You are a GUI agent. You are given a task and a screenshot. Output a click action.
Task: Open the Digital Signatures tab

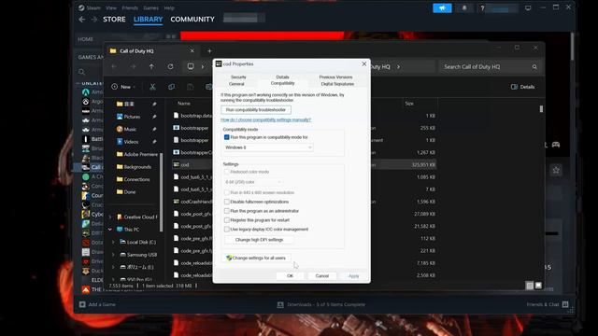coord(337,84)
